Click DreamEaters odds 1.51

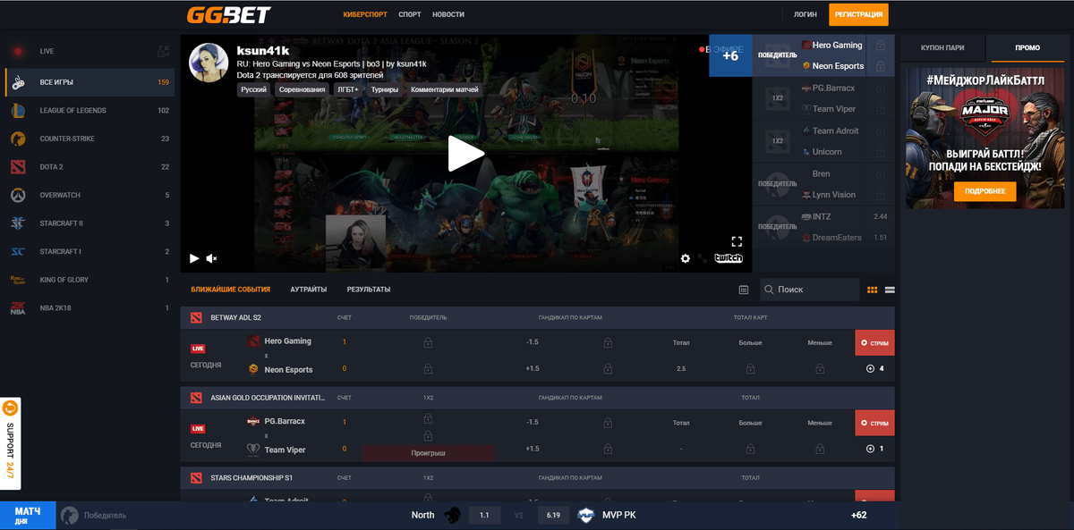(x=880, y=238)
